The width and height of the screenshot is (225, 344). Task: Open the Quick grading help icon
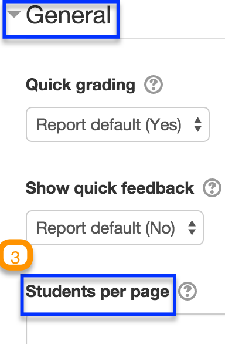(x=154, y=85)
